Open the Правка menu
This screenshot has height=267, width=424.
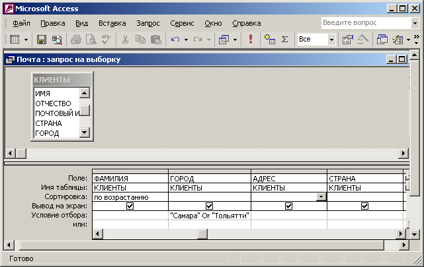point(53,24)
